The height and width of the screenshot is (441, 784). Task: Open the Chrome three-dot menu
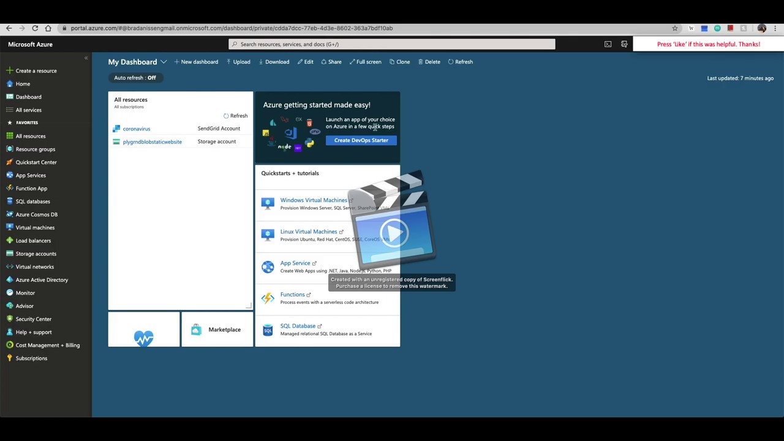[x=775, y=28]
